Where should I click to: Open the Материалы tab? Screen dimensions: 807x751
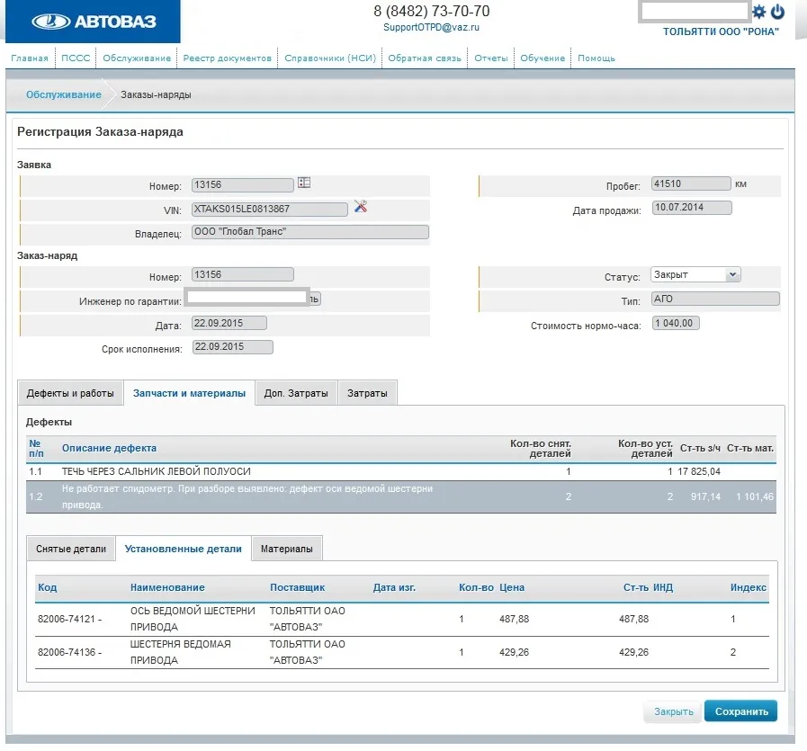point(287,549)
